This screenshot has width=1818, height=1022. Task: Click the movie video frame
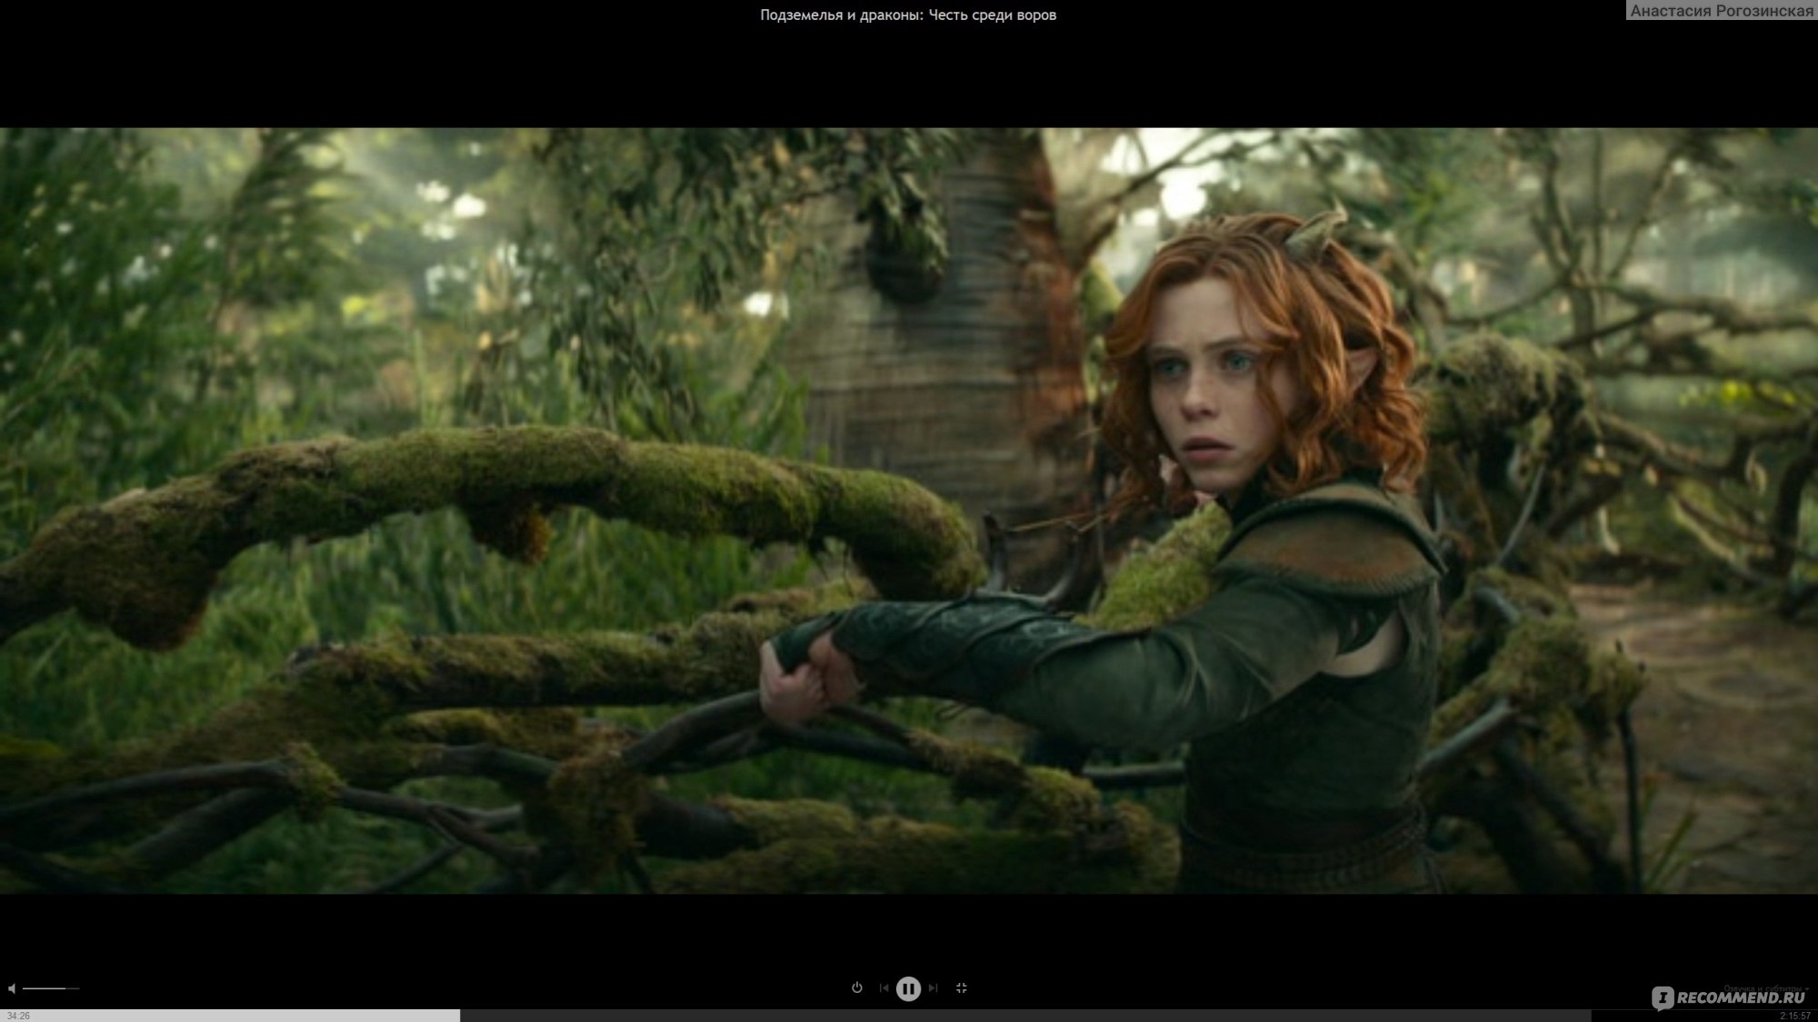(x=909, y=511)
